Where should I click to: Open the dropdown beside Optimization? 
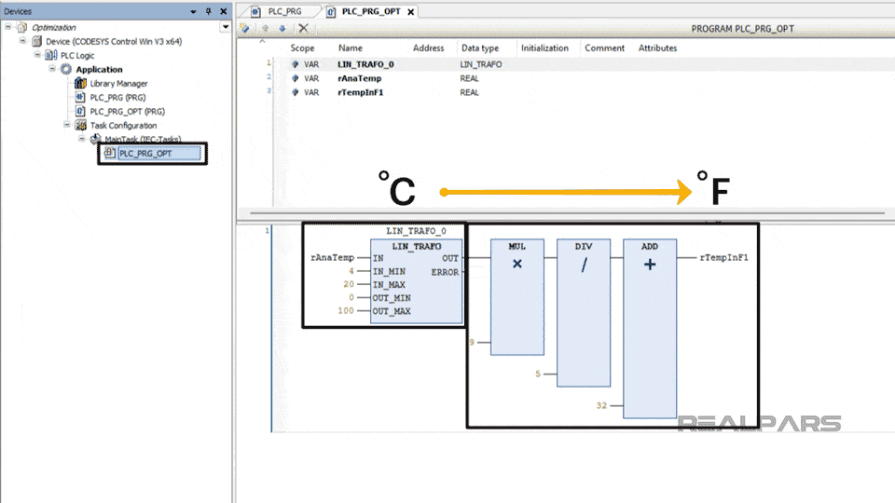pos(226,27)
